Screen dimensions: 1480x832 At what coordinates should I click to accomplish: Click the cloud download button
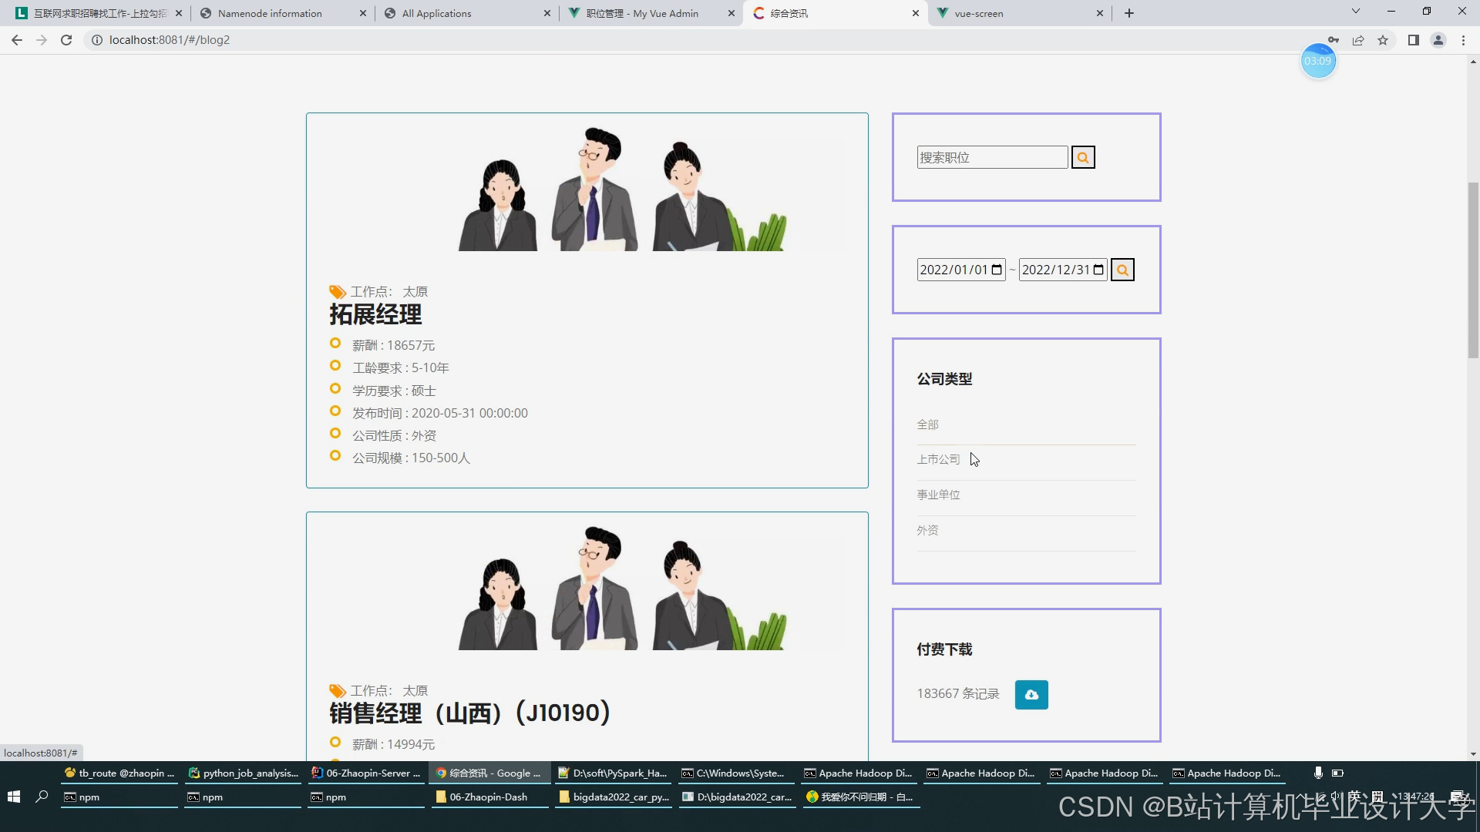click(x=1031, y=694)
